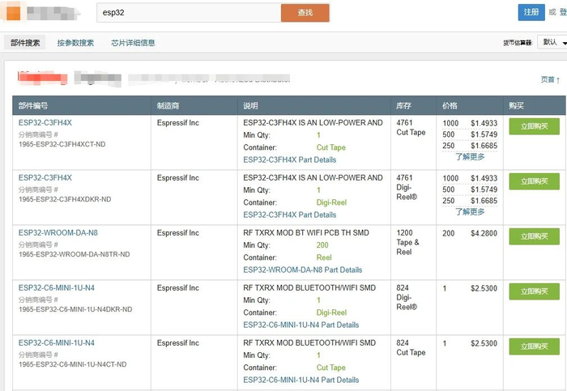Viewport: 567px width, 391px height.
Task: Click 立即购买 for the C3FH4X Cut Tape row
Action: tap(534, 126)
